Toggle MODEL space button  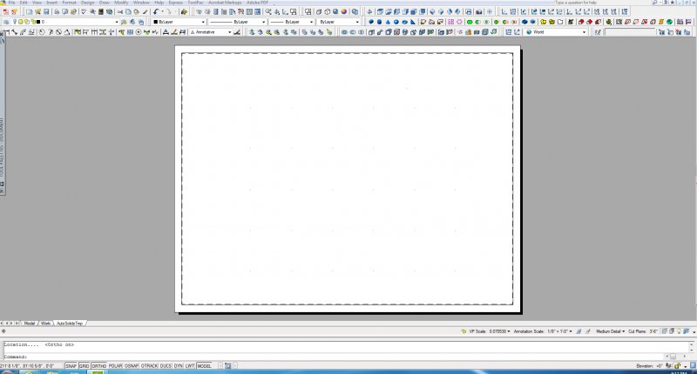(x=204, y=366)
